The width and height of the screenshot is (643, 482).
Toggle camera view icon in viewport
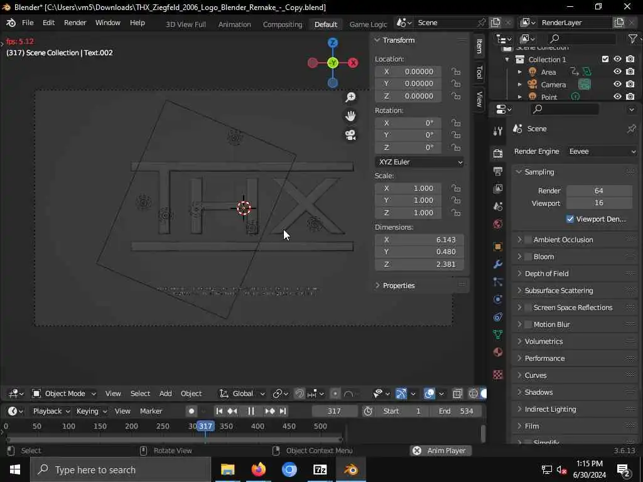point(350,135)
